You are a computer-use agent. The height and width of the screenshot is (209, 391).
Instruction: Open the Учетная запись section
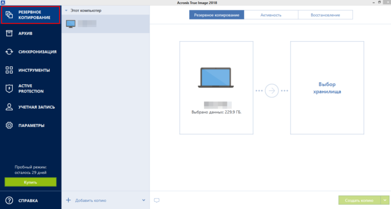pos(30,107)
